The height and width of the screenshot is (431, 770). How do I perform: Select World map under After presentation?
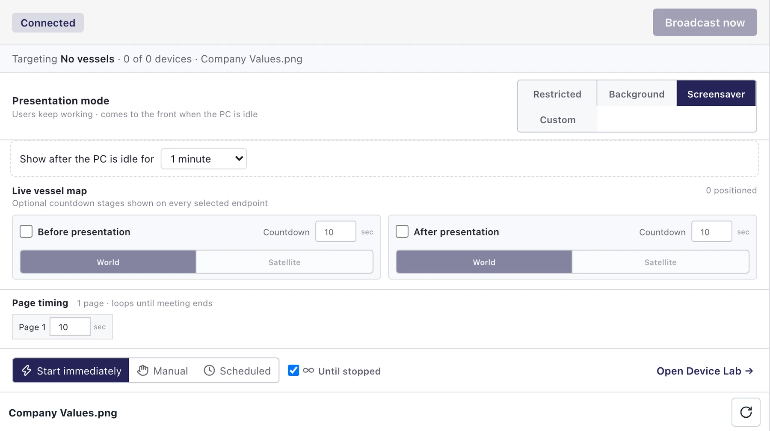click(x=484, y=262)
